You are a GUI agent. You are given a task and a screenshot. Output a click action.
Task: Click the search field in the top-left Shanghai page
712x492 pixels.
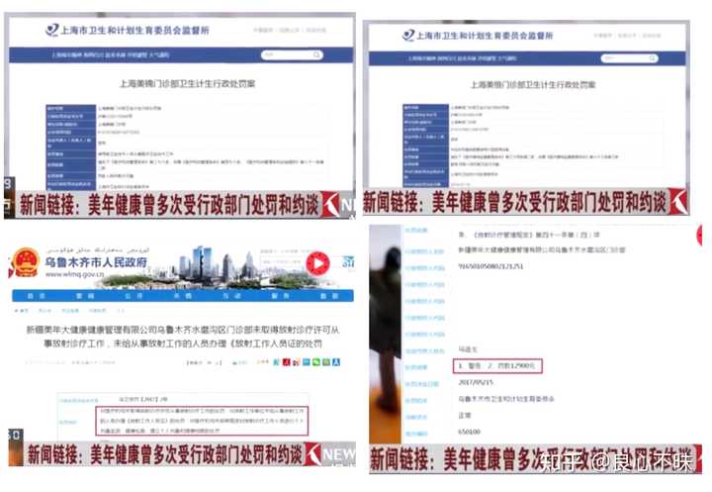click(x=292, y=55)
